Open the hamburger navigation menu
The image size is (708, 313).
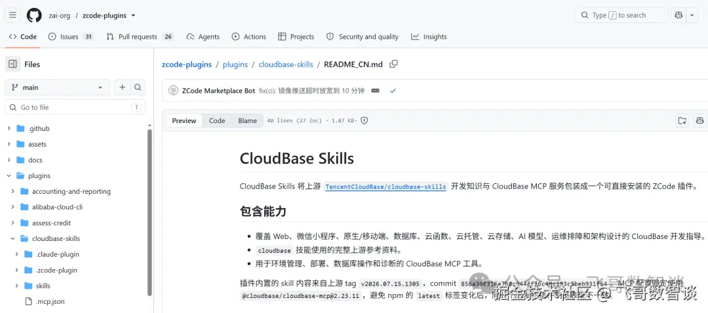12,15
